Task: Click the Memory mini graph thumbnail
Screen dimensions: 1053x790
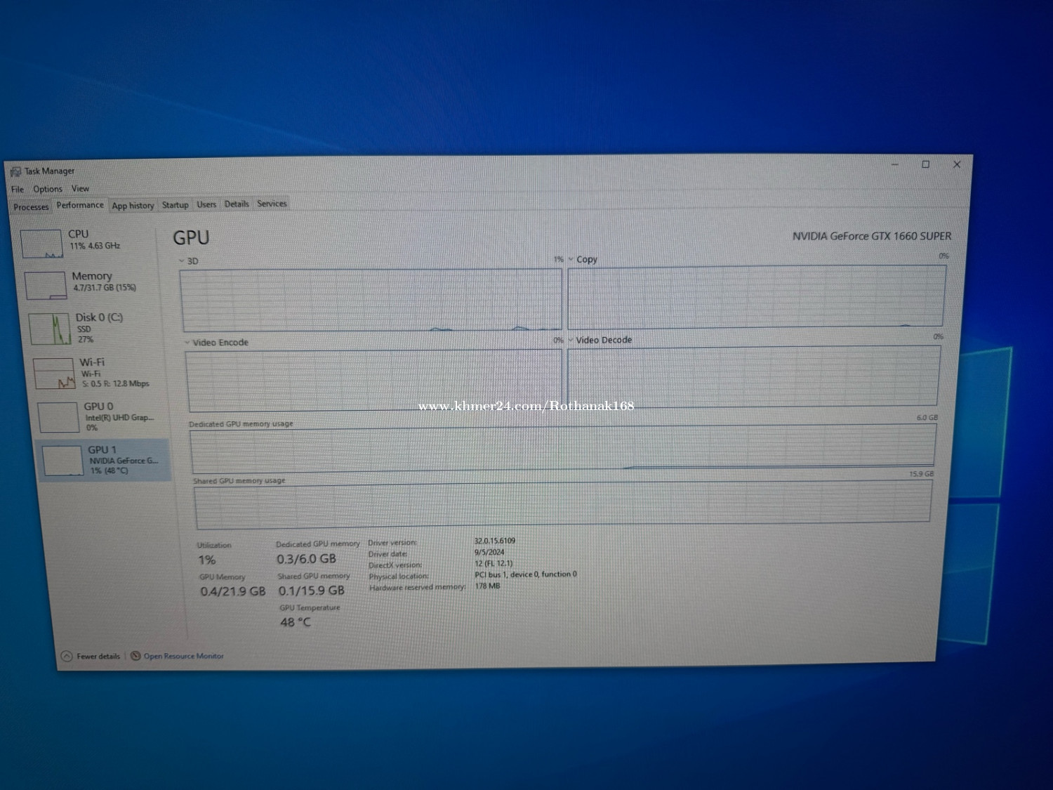Action: click(46, 285)
